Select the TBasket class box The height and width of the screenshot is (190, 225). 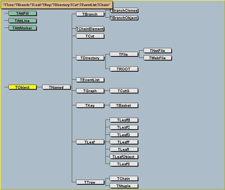pos(124,105)
